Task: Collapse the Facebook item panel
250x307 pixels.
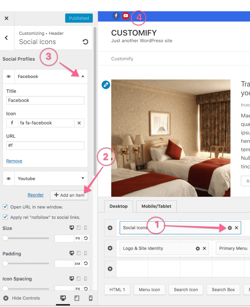Action: pos(83,76)
